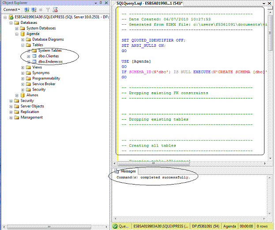Viewport: 275px width, 230px height.
Task: Expand the Server Objects folder
Action: (x=11, y=106)
